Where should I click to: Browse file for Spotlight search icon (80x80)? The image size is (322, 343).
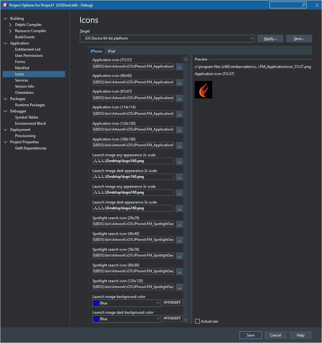pyautogui.click(x=179, y=272)
